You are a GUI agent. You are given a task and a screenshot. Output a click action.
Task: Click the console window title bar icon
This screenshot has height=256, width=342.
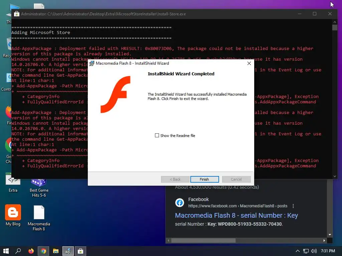coord(17,14)
